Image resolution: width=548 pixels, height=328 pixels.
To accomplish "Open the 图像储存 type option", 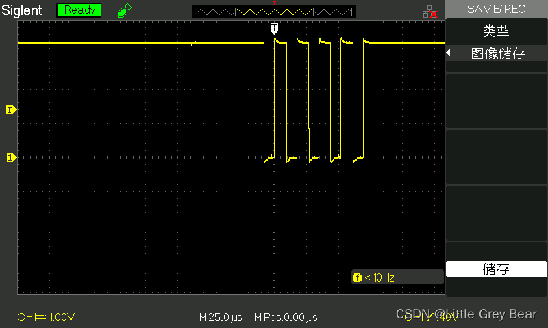I will [x=498, y=53].
